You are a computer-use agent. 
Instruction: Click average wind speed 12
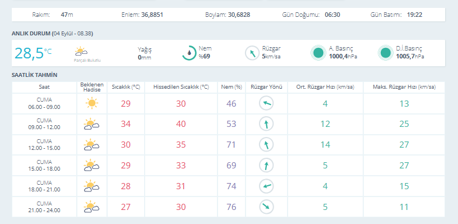tap(325, 124)
